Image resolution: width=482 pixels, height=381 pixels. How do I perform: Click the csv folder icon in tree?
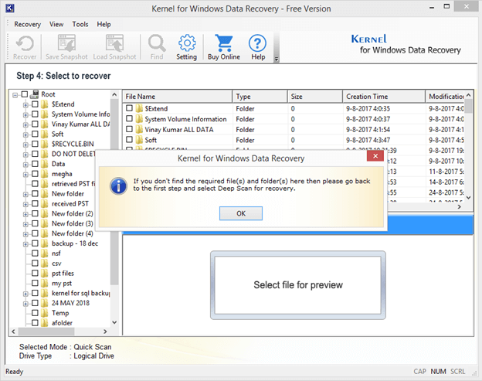(45, 264)
